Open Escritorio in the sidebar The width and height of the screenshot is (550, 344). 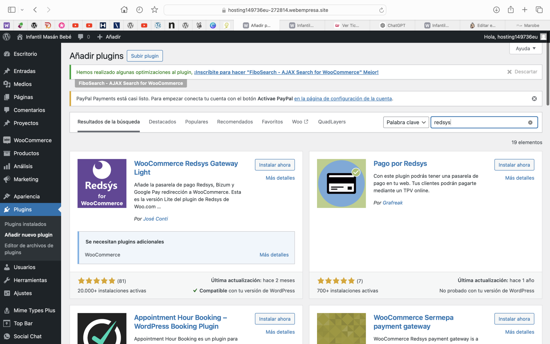pyautogui.click(x=31, y=54)
